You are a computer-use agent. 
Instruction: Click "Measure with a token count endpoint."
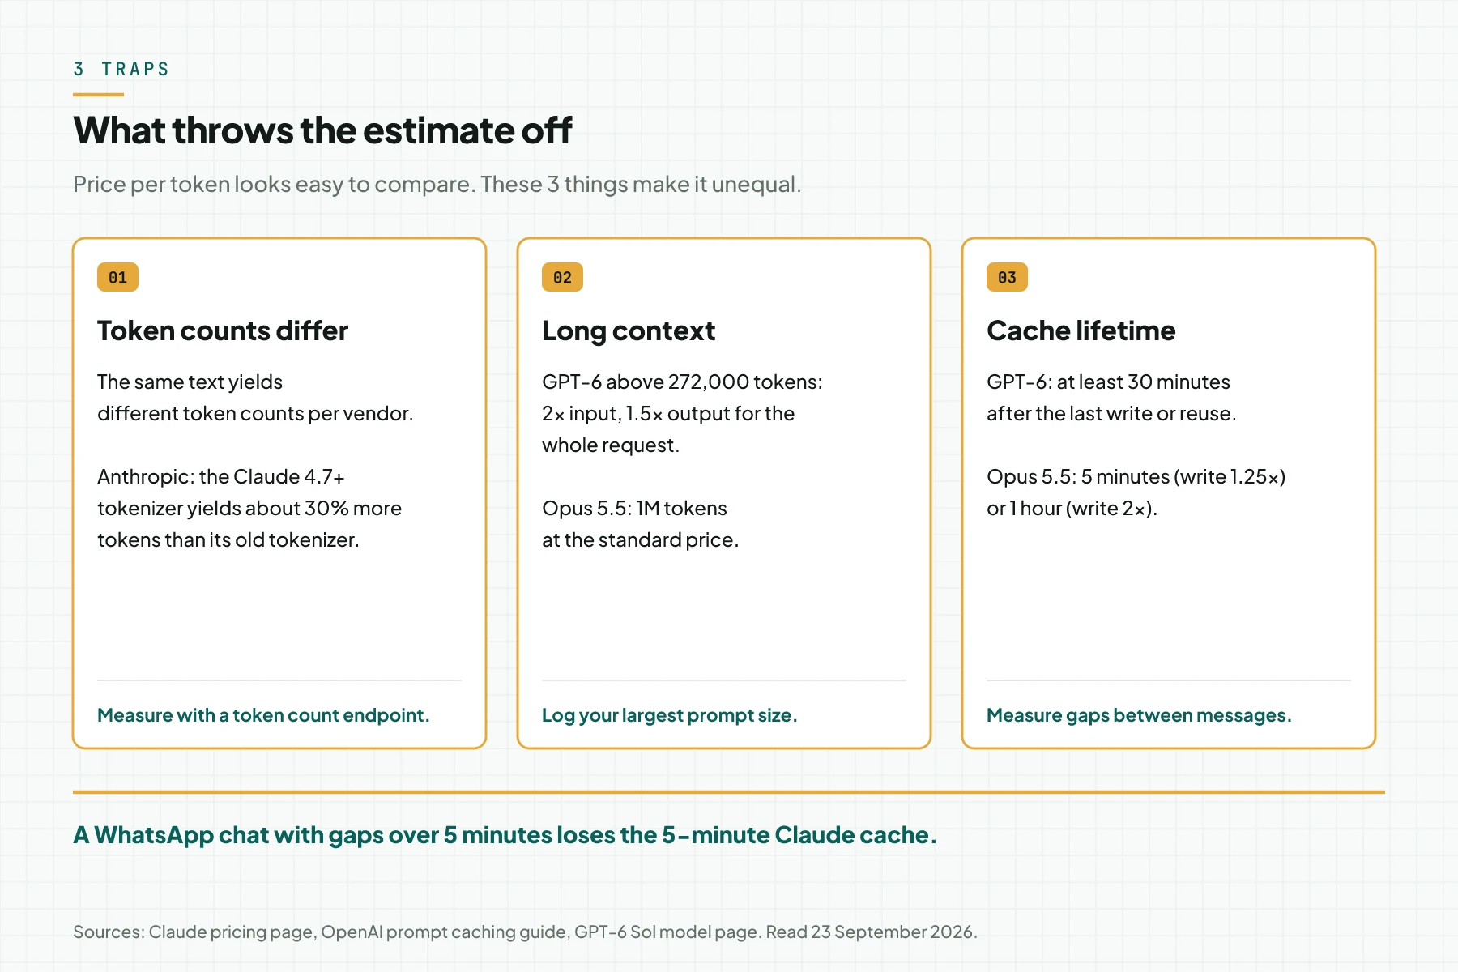[263, 715]
